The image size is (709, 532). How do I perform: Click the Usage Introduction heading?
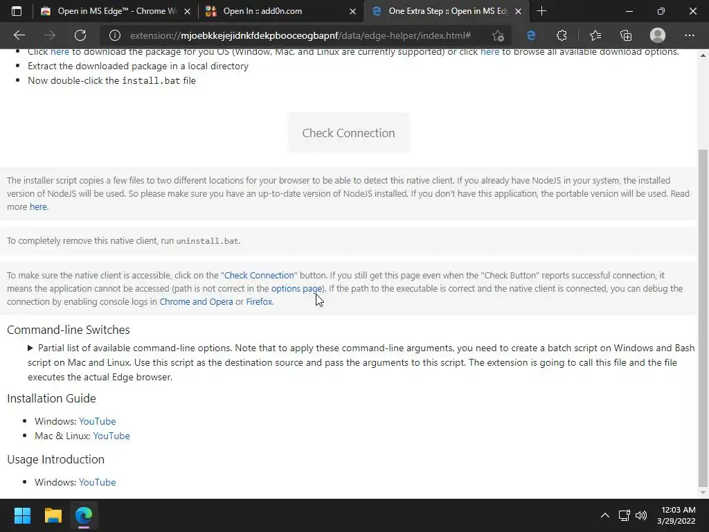[55, 459]
